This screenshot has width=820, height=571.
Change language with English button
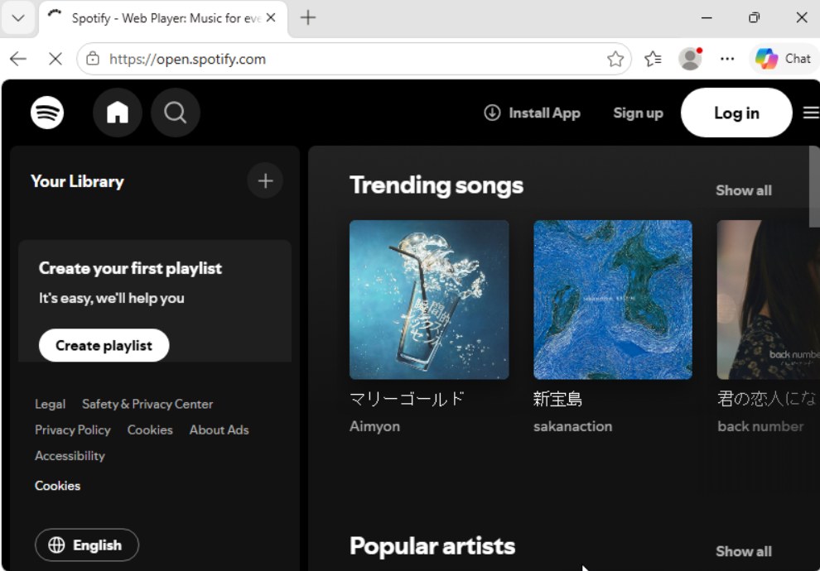coord(87,545)
